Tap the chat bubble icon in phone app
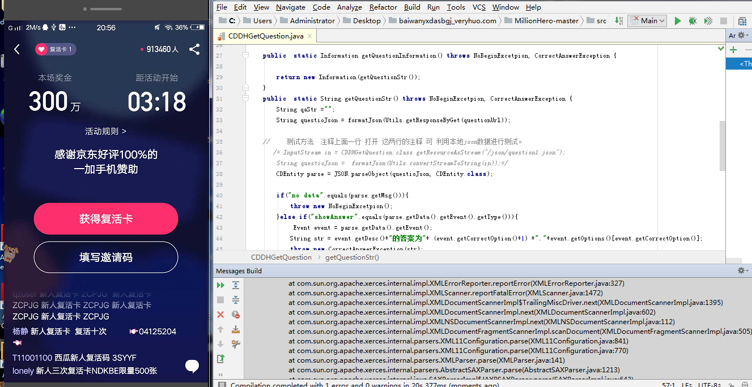Viewport: 752px width, 387px height. click(x=192, y=367)
